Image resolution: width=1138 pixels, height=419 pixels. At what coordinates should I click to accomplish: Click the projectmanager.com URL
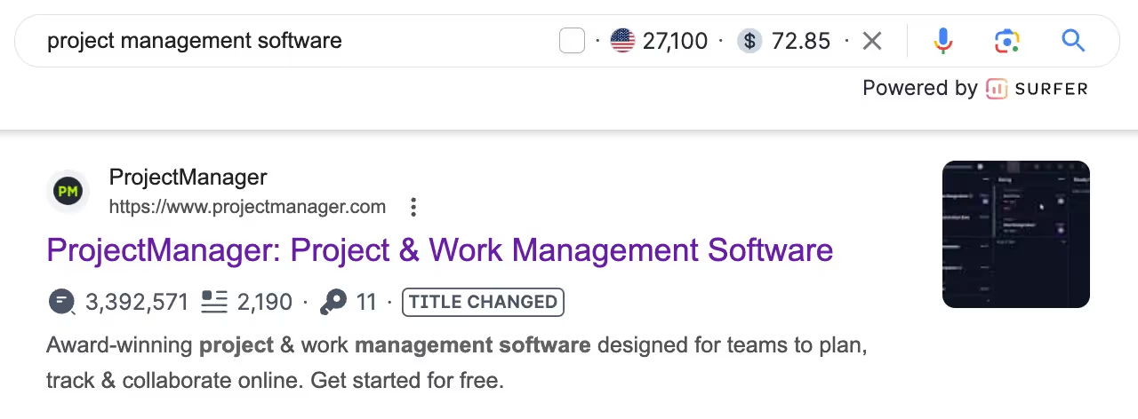(247, 208)
